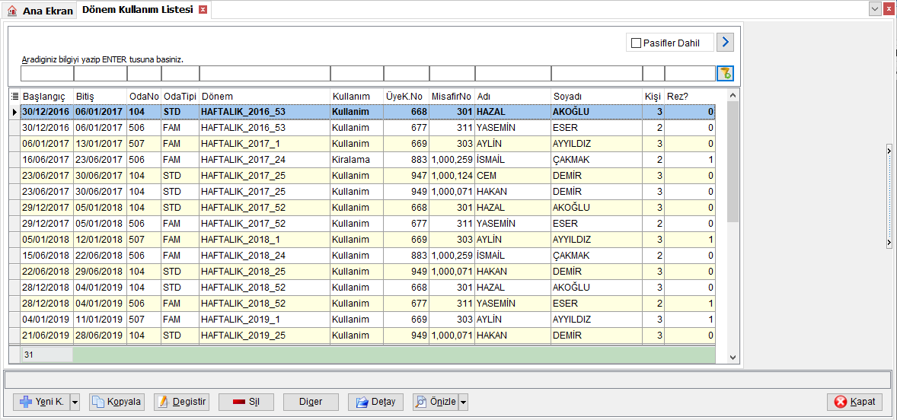Click the filter funnel icon beside search fields

[x=725, y=73]
